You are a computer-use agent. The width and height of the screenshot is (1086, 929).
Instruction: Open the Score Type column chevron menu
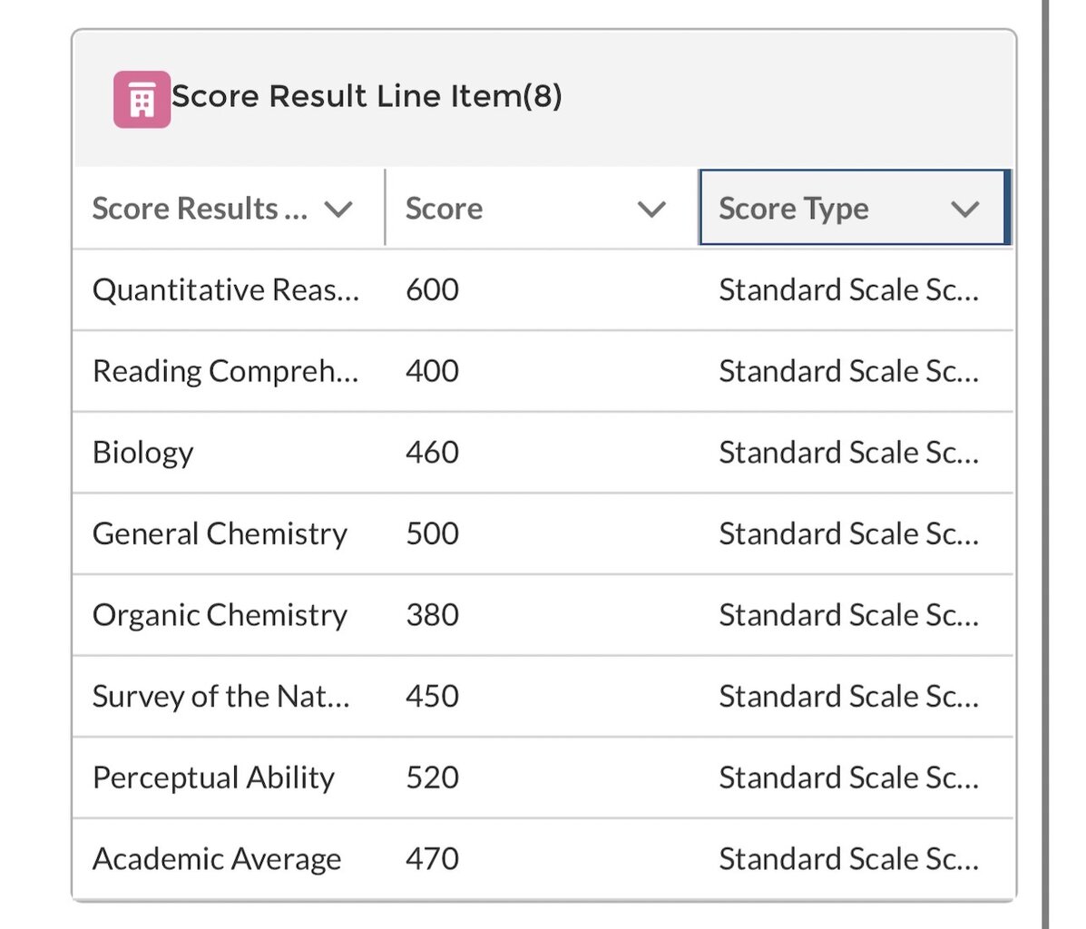tap(964, 210)
